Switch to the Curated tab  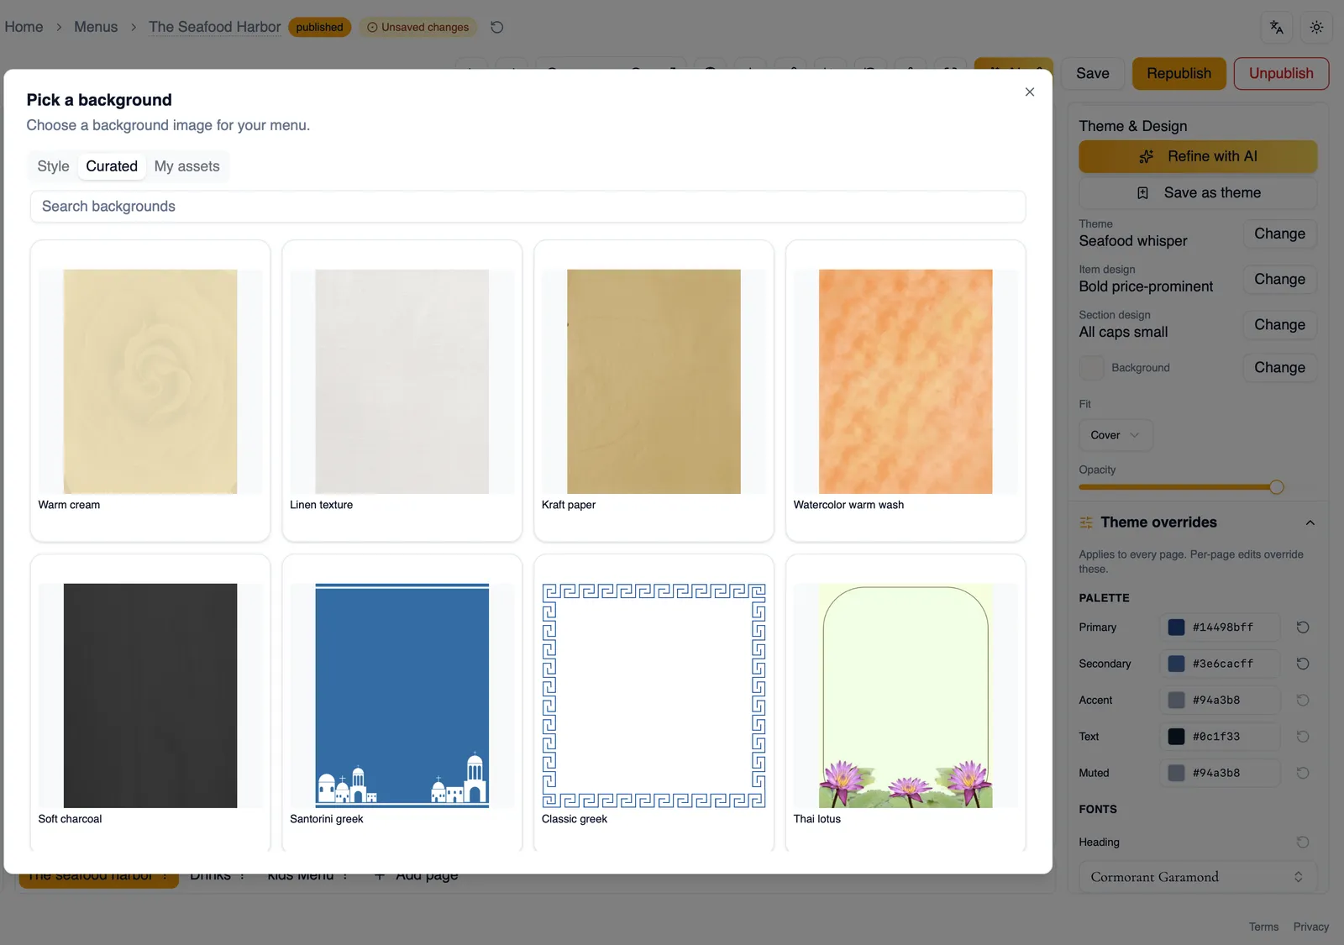[112, 166]
